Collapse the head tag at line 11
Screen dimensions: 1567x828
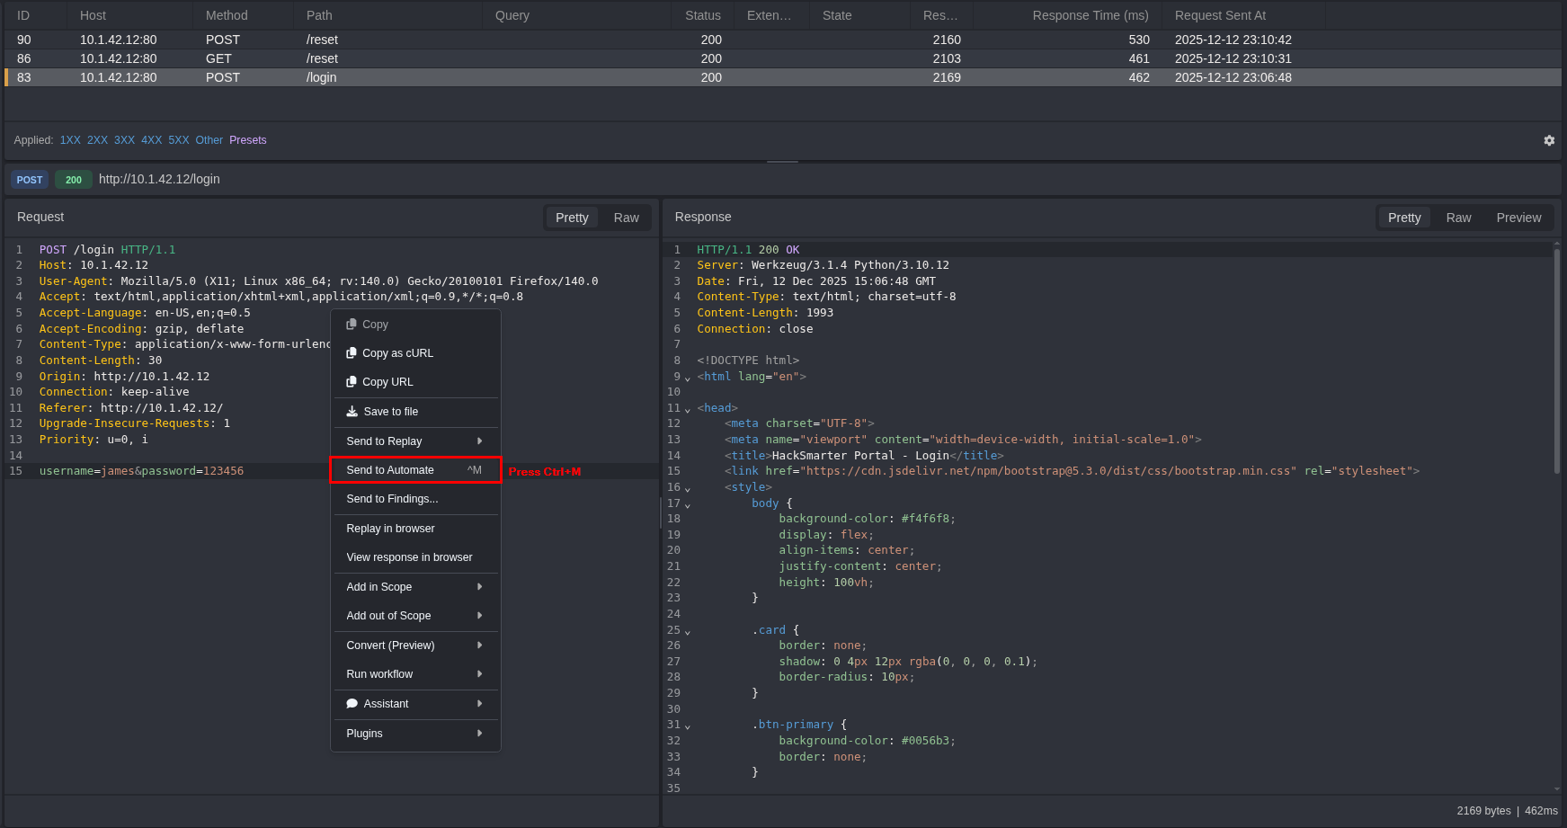pos(688,410)
